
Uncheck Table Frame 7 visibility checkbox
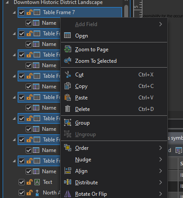point(22,12)
